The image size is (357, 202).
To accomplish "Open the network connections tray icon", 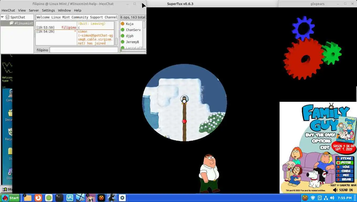I will 326,198.
